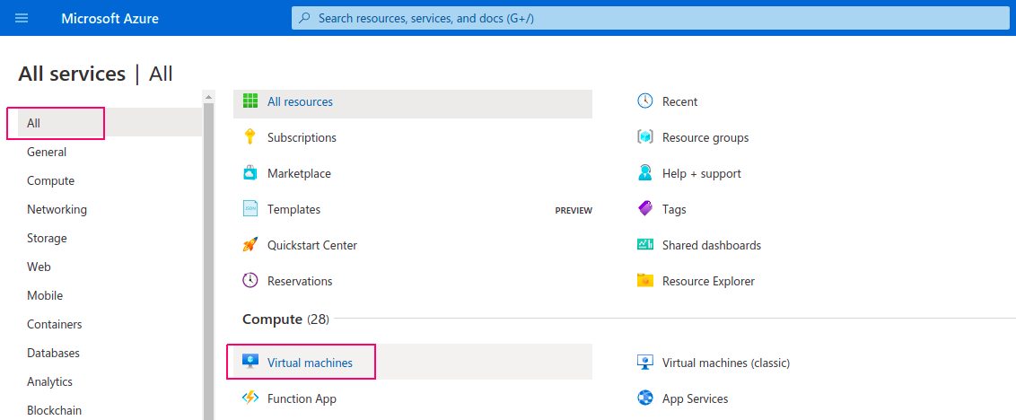The width and height of the screenshot is (1016, 420).
Task: Click the Compute (28) section heading
Action: 285,319
